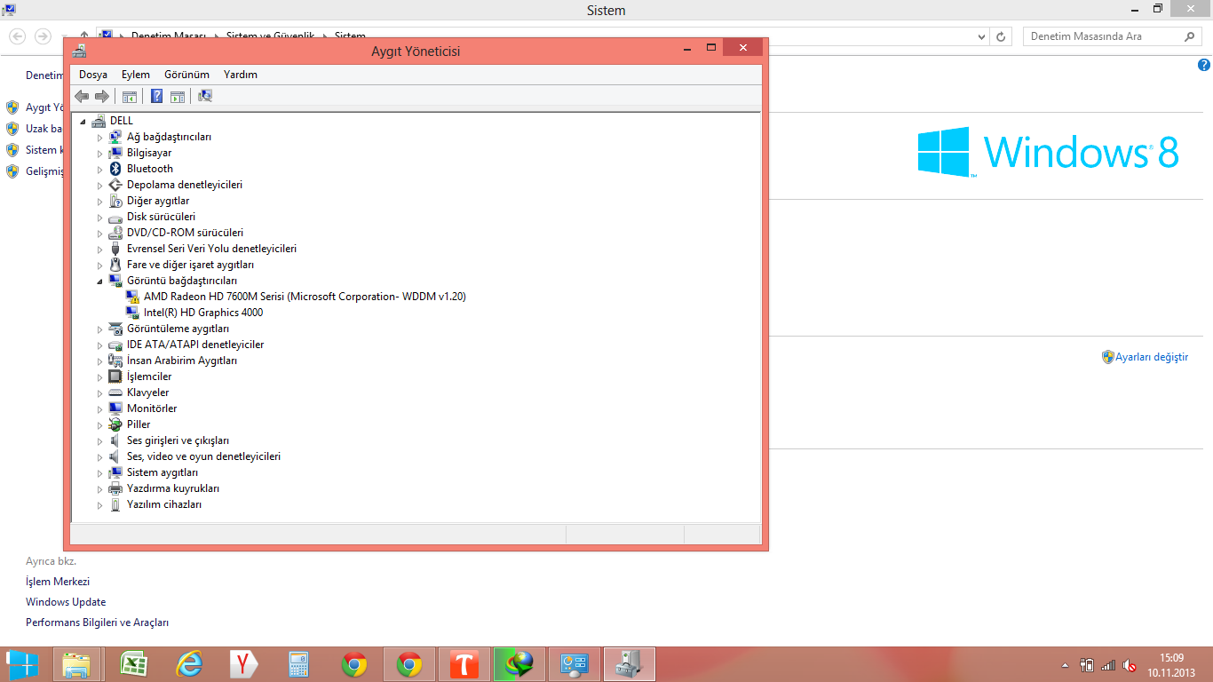This screenshot has width=1213, height=682.
Task: Select the Piller battery icon
Action: coord(115,424)
